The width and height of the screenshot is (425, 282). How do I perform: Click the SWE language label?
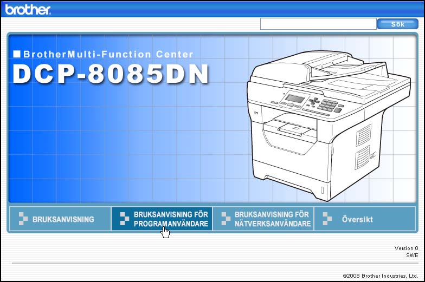pos(412,255)
